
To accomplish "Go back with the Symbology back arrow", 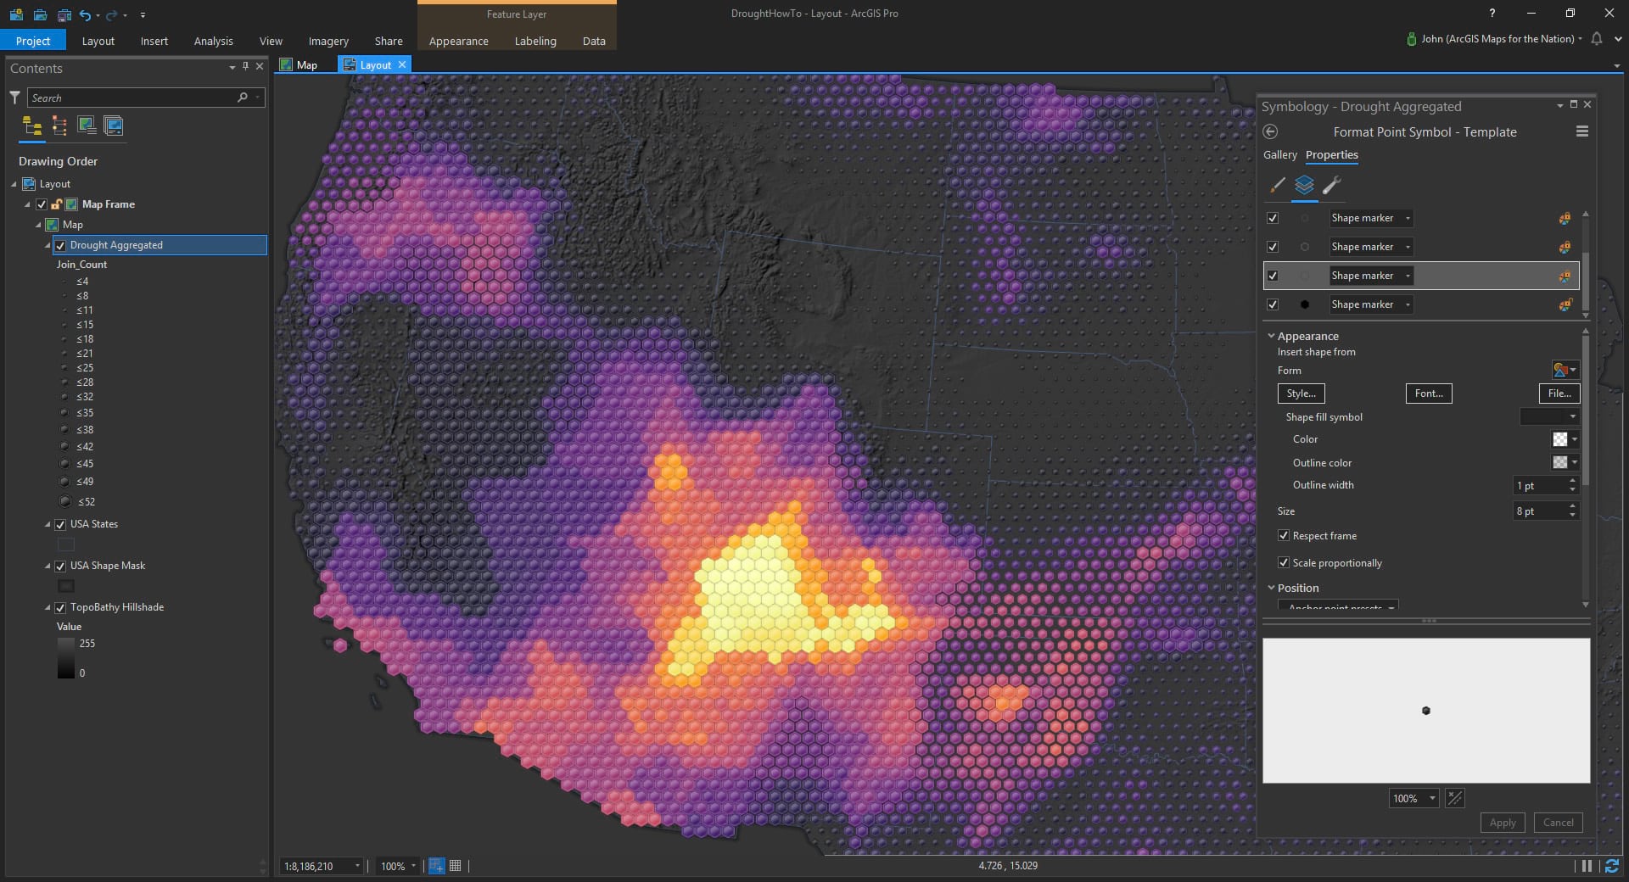I will 1270,131.
